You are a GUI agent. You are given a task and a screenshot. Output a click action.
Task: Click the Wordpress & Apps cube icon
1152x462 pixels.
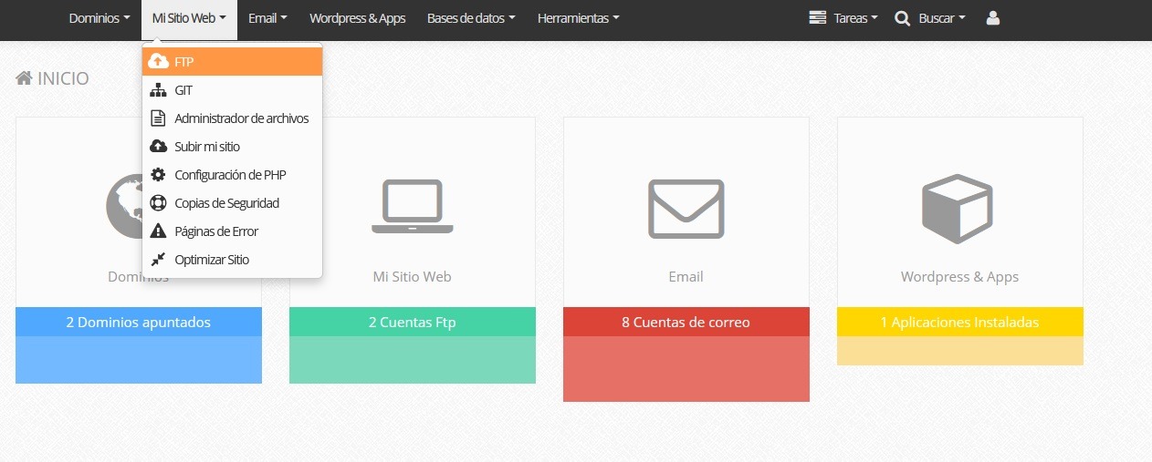pyautogui.click(x=959, y=209)
